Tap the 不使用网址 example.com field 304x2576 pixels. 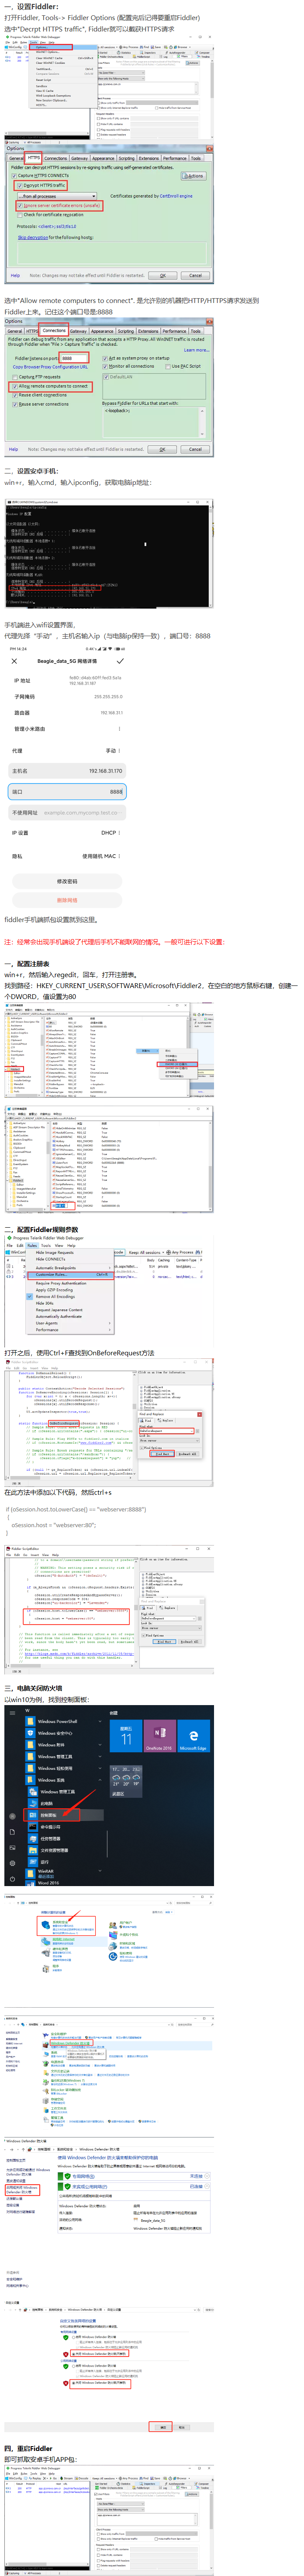(x=67, y=812)
